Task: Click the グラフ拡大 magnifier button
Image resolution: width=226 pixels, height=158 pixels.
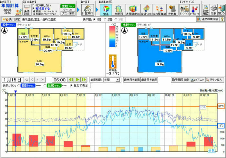Action: click(214, 80)
